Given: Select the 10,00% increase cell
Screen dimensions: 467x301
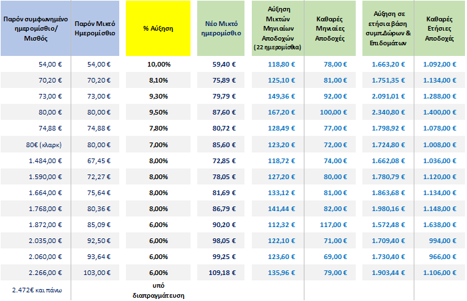Looking at the screenshot, I should [x=159, y=64].
